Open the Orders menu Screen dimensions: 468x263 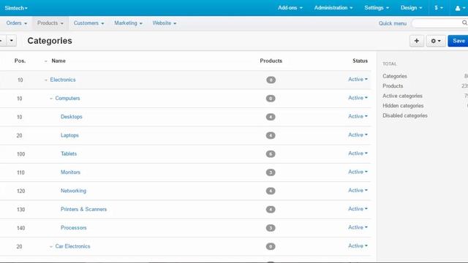tap(16, 23)
